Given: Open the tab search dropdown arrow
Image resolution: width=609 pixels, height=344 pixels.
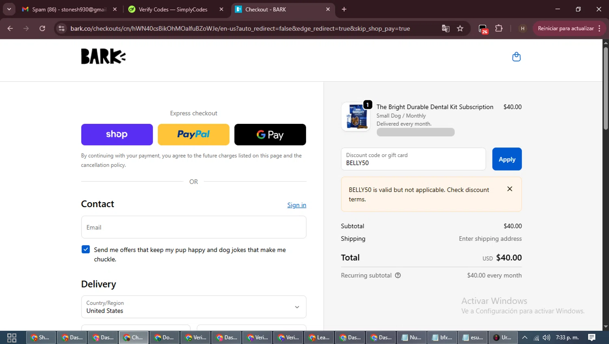Looking at the screenshot, I should click(9, 9).
